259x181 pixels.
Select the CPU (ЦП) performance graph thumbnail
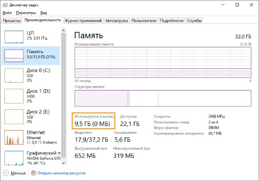[x=14, y=37]
